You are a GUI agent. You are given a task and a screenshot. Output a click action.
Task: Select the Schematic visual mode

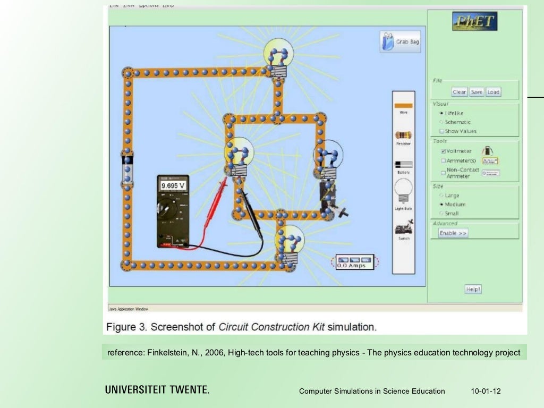pyautogui.click(x=441, y=122)
